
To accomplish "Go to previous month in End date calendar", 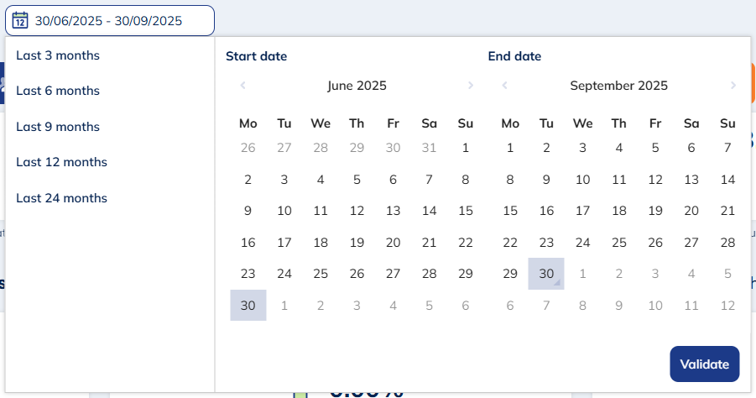I will [504, 86].
